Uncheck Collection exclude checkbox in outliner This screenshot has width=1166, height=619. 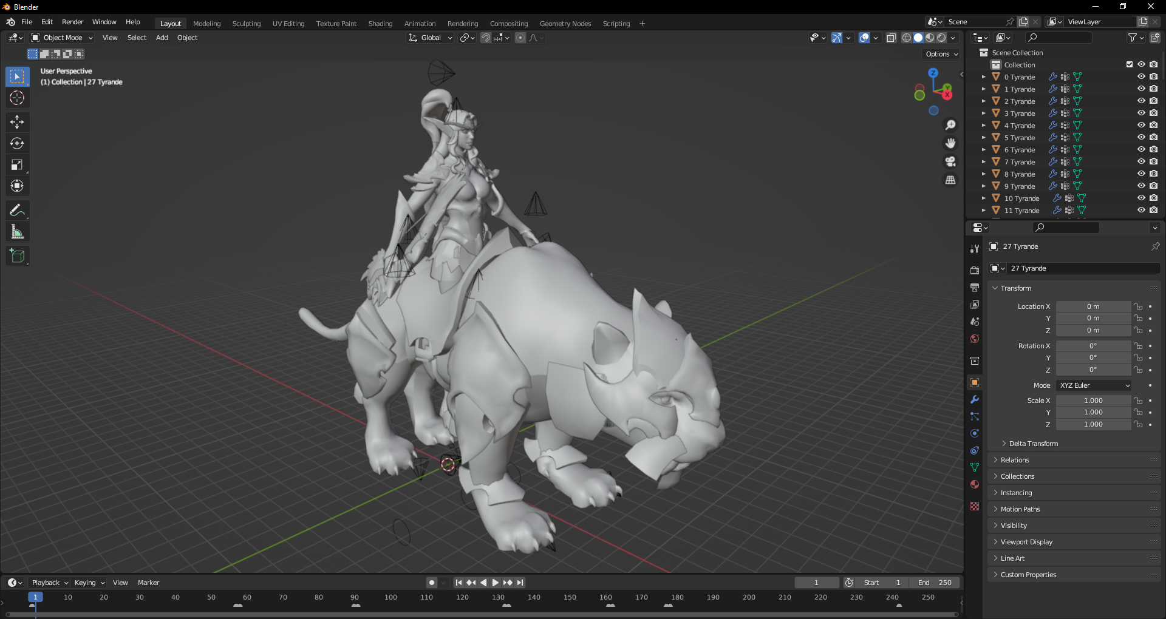click(x=1130, y=65)
